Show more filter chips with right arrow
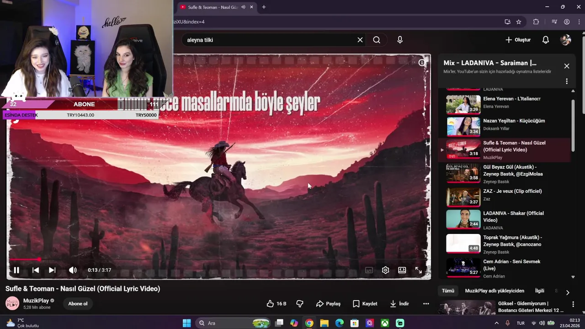 coord(568,292)
